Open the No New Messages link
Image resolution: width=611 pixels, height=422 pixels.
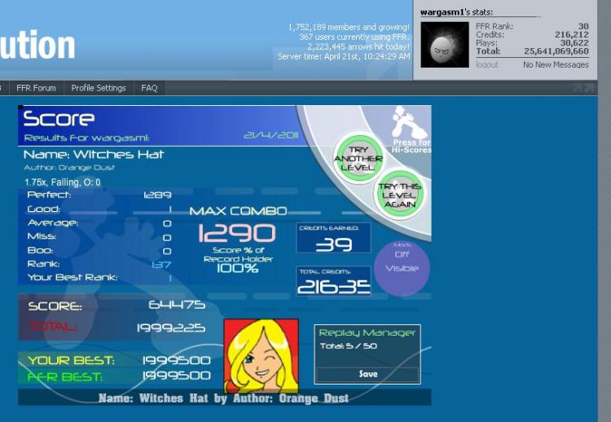tap(555, 64)
